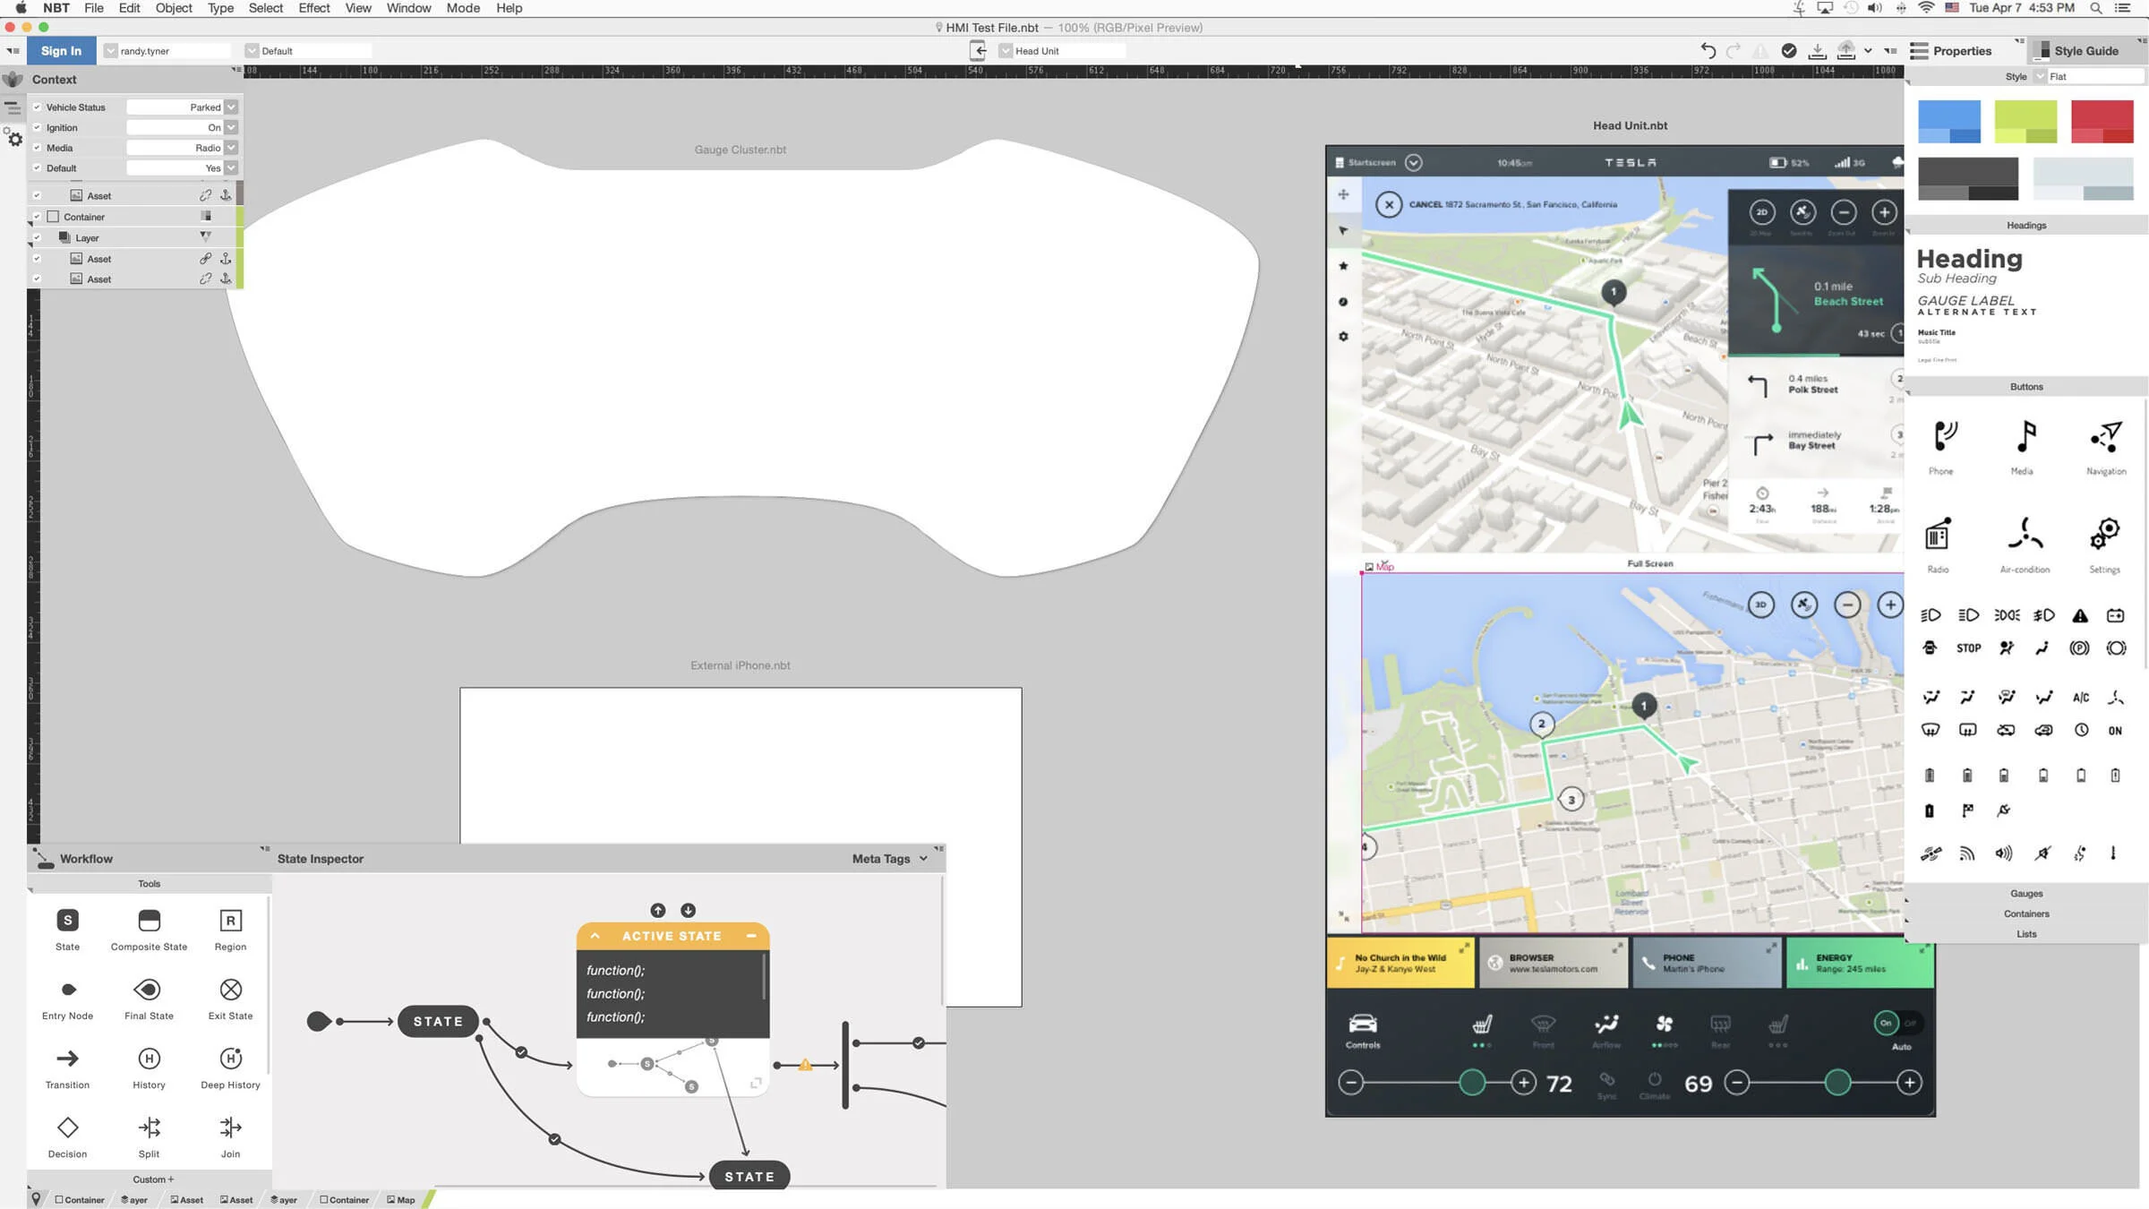Toggle the Vehicle Status checkbox
The height and width of the screenshot is (1209, 2149).
[37, 107]
